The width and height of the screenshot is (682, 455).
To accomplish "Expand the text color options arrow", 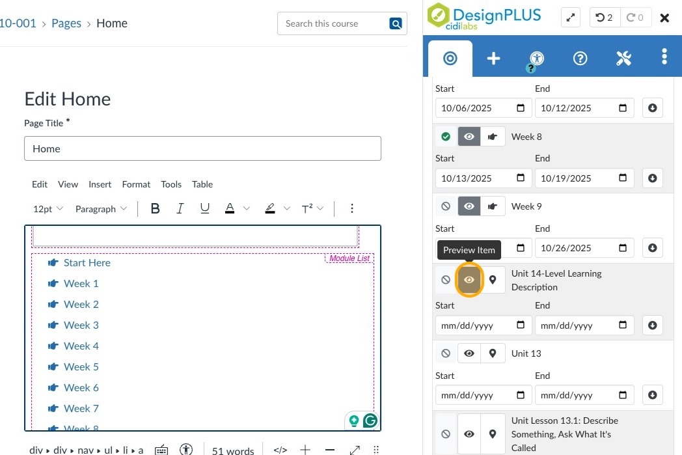I will (x=247, y=209).
